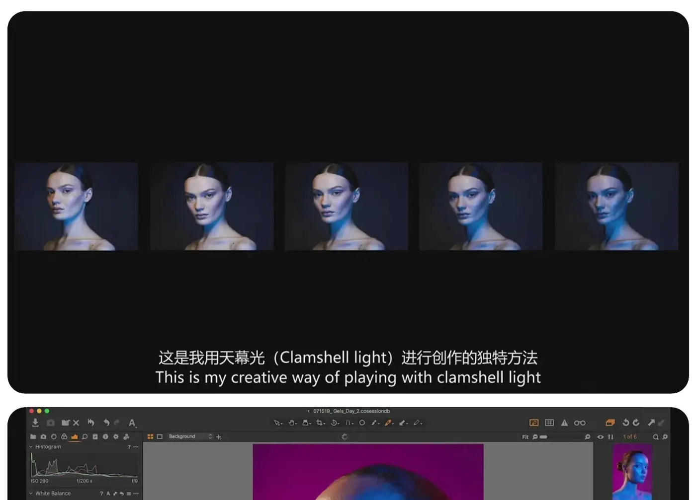The height and width of the screenshot is (500, 696).
Task: Select the third portrait in the video strip
Action: (x=347, y=206)
